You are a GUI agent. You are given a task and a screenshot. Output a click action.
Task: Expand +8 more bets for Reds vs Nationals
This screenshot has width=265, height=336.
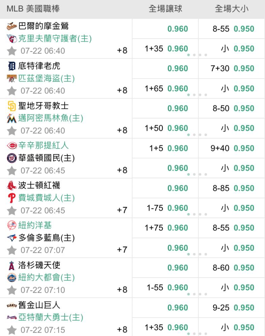(122, 170)
